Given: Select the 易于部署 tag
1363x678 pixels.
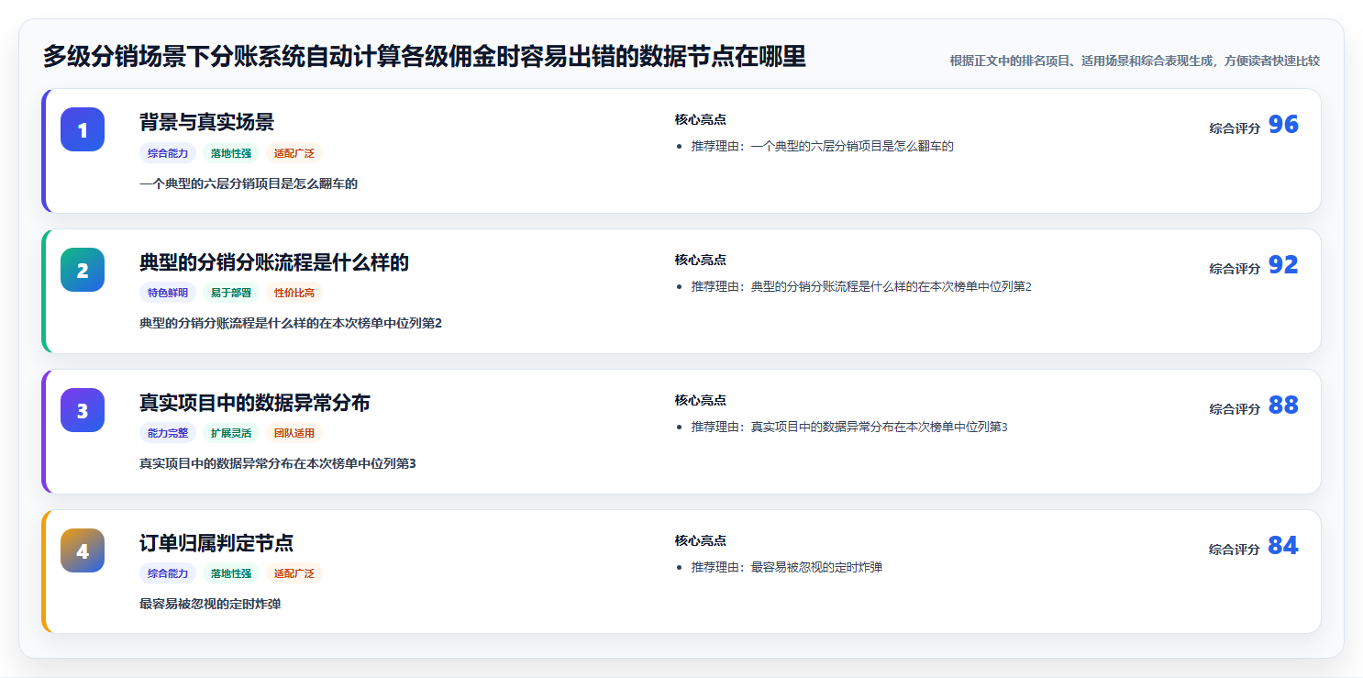Looking at the screenshot, I should 231,293.
